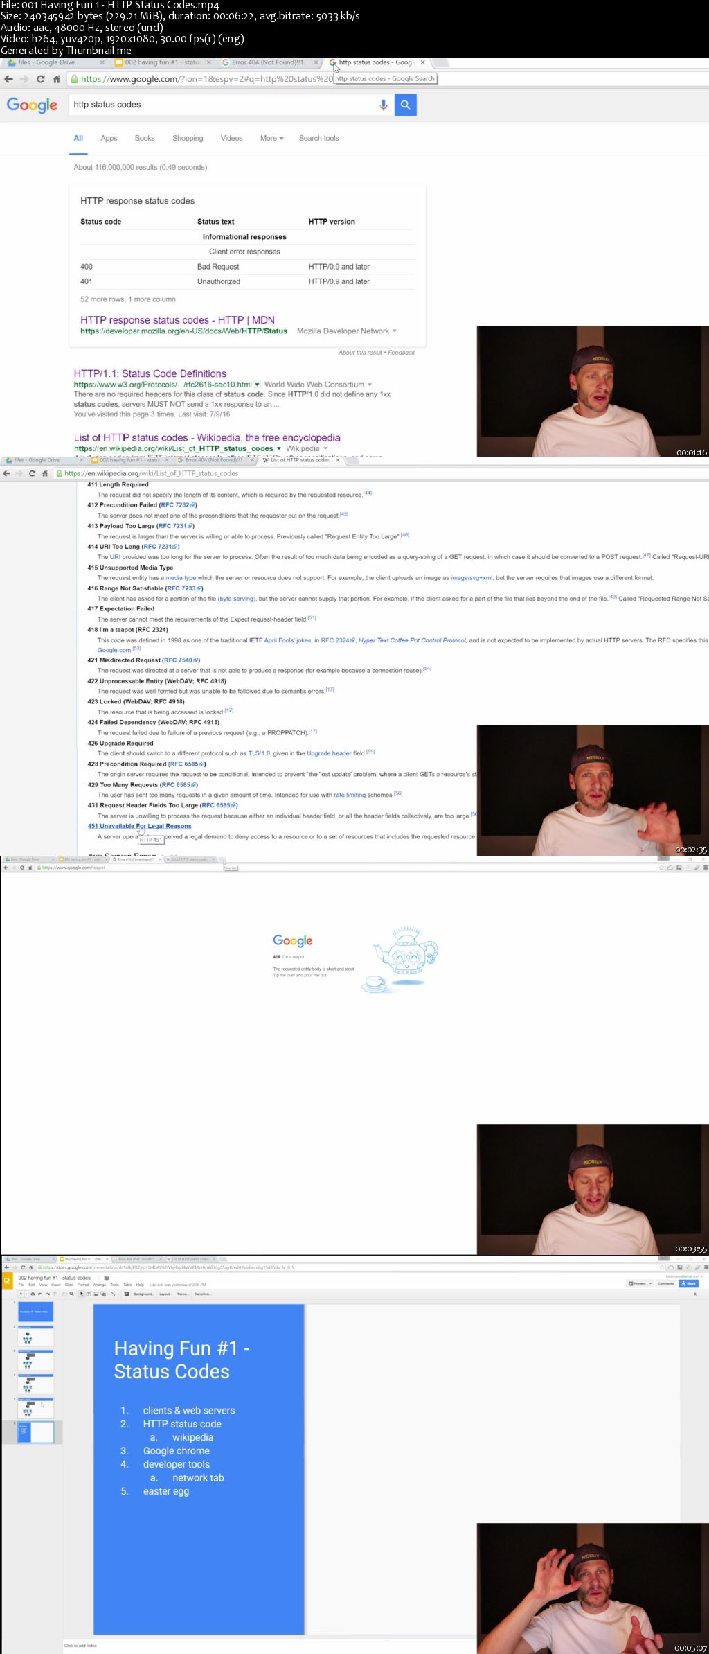Click the Google logo on the search results page
This screenshot has height=1654, width=709.
pos(32,105)
